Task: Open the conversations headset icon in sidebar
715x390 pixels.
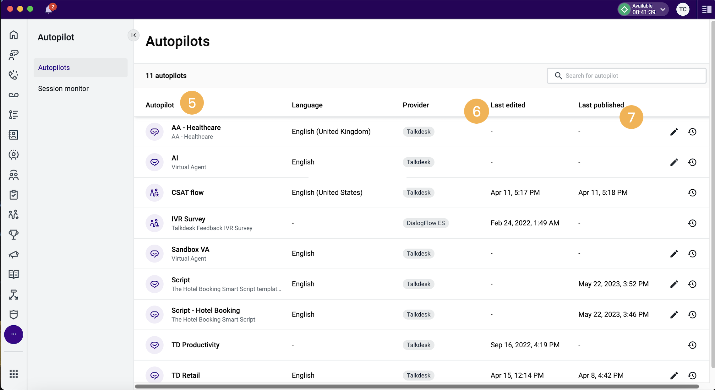Action: (14, 55)
